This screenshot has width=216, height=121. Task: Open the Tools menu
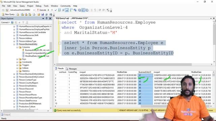pyautogui.click(x=46, y=6)
